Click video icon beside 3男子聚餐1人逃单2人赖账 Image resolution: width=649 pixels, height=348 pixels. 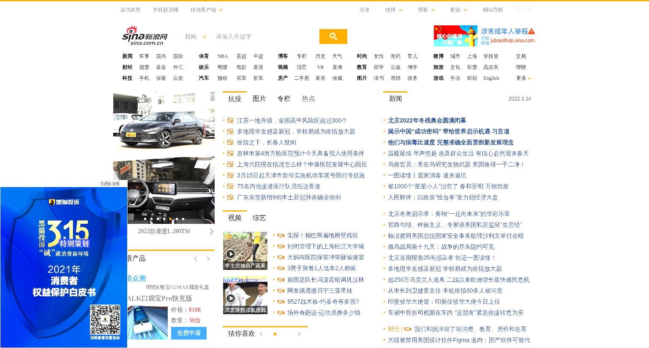pos(281,268)
